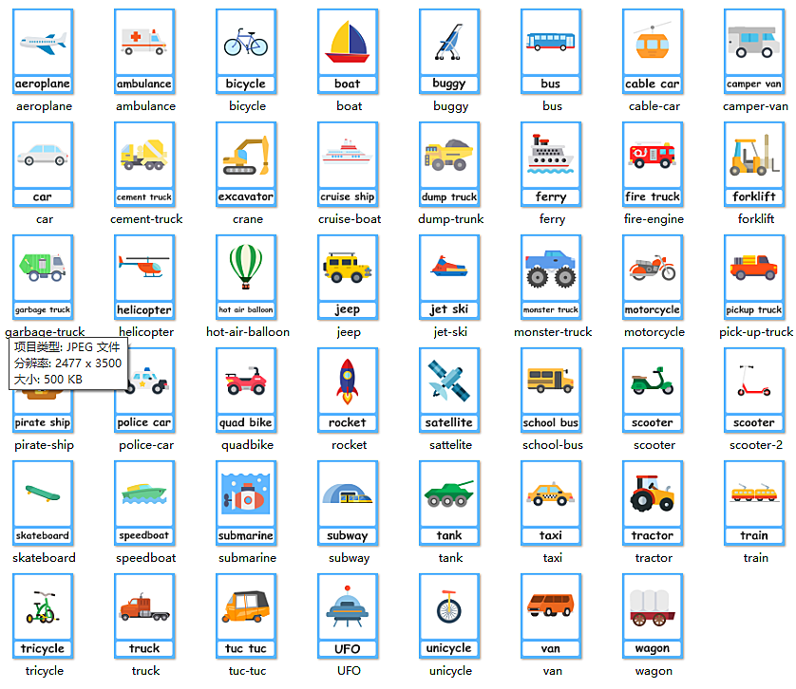Select the fire-engine image thumbnail
Screen dimensions: 796x689
pyautogui.click(x=653, y=164)
